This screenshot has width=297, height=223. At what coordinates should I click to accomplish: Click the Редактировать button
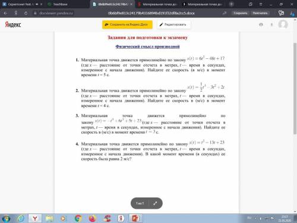174,24
